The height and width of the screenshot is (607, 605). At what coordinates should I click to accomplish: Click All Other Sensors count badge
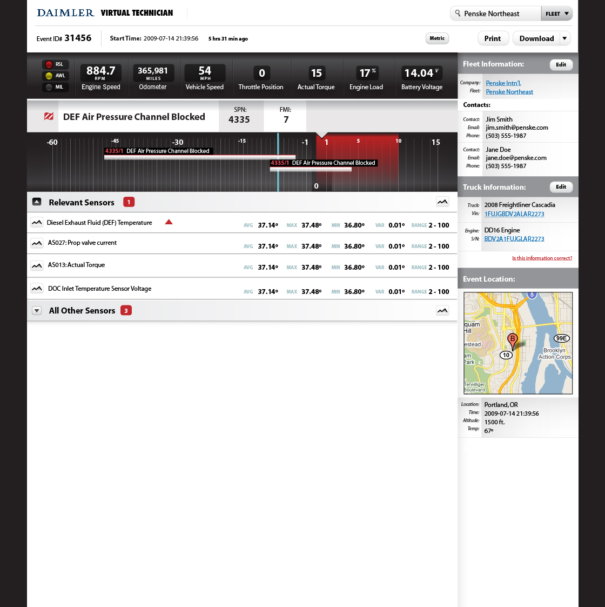[126, 310]
